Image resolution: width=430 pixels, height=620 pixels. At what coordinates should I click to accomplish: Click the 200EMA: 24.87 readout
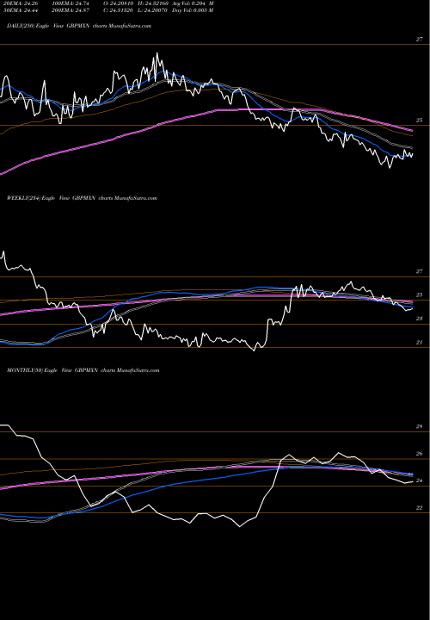tap(72, 10)
